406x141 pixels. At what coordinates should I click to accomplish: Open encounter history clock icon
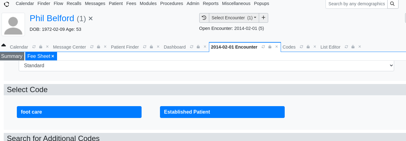coord(204,18)
